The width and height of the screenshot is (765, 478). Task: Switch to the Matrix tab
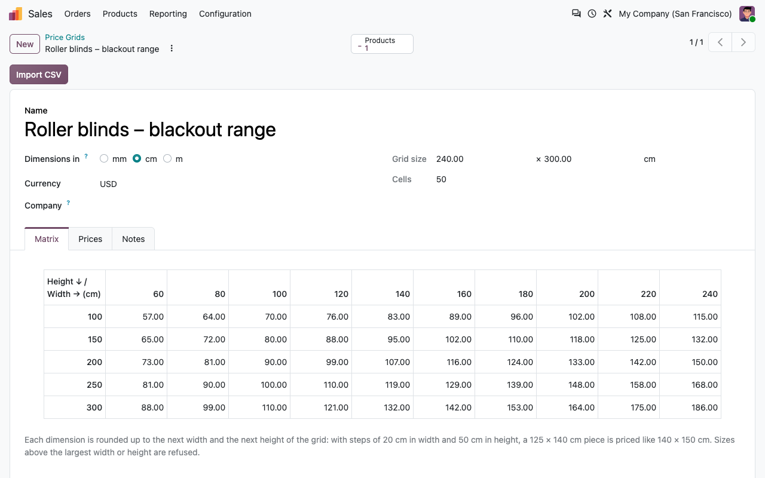click(47, 239)
